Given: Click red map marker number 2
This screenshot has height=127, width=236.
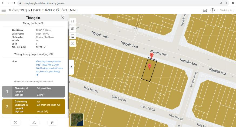Looking at the screenshot, I should click(149, 67).
